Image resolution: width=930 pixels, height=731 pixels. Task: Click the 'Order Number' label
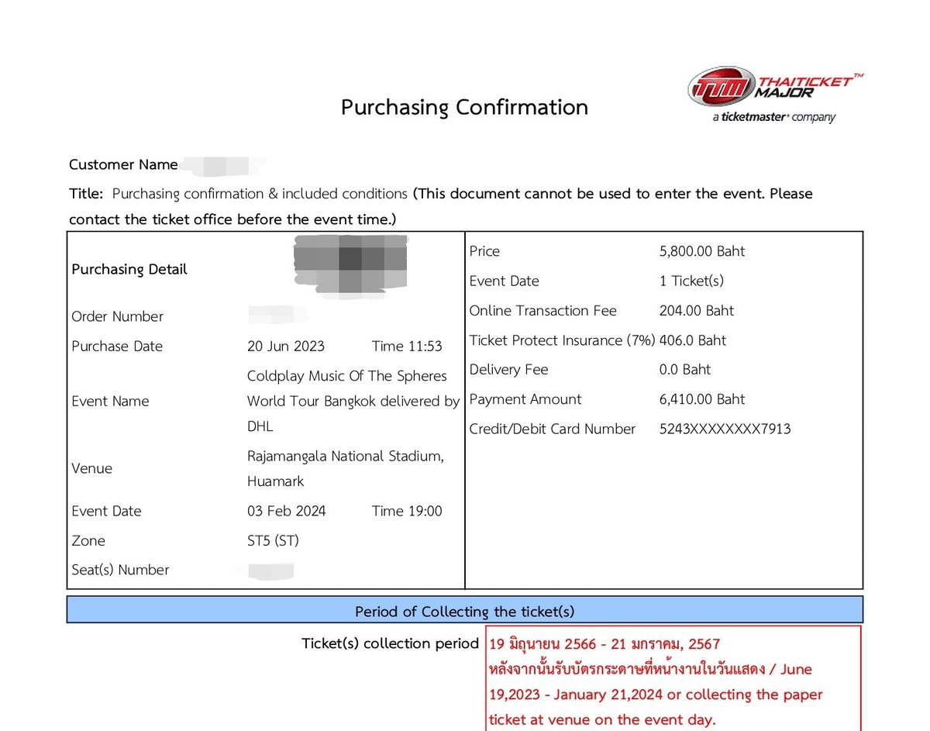coord(118,316)
